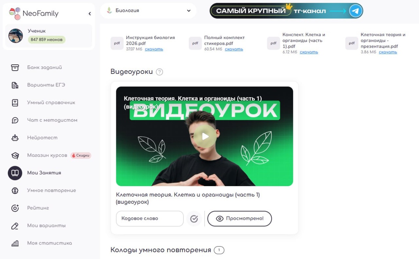Open the Банк заданий sidebar icon
Screen dimensions: 419x259
(x=15, y=68)
